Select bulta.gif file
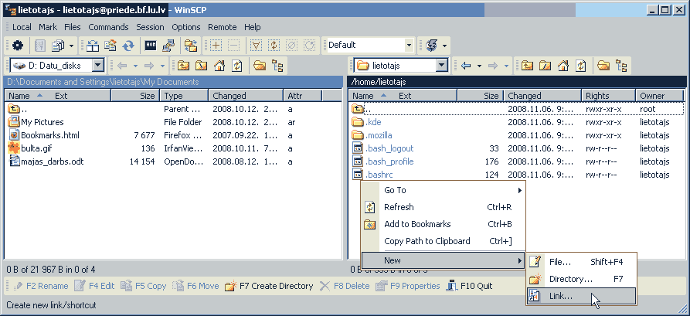 (x=36, y=148)
